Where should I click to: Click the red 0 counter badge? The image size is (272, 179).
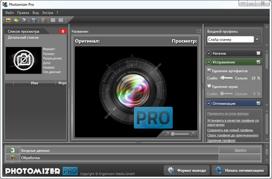pos(63,31)
